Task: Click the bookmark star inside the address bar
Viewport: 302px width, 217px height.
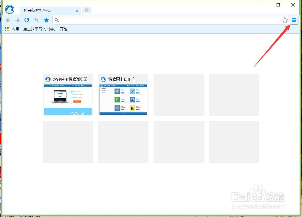Action: [285, 20]
